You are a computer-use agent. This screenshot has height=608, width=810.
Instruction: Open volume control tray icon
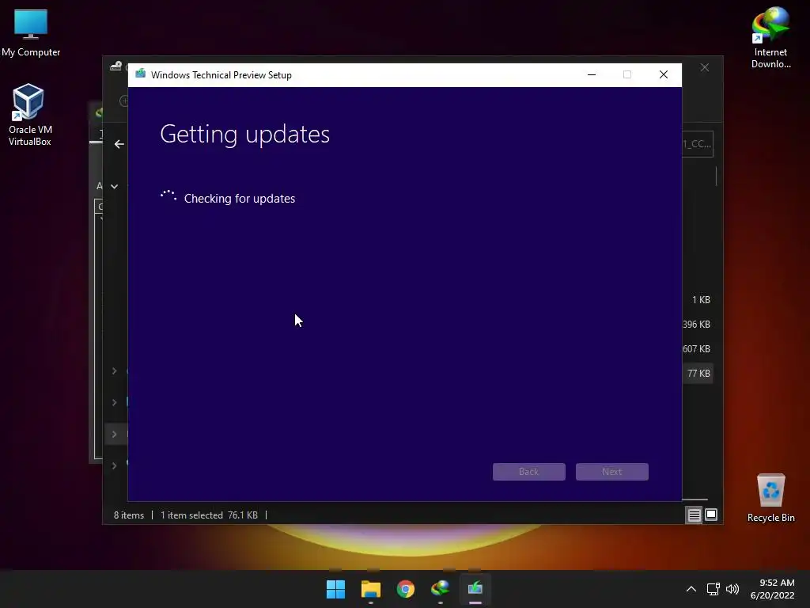click(732, 589)
